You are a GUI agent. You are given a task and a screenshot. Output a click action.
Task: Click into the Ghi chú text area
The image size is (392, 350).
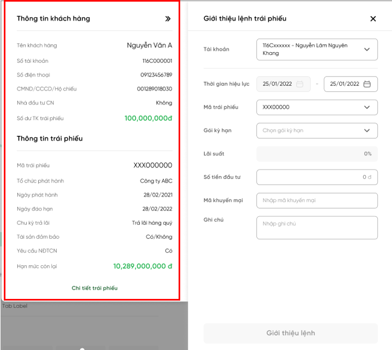pos(317,228)
